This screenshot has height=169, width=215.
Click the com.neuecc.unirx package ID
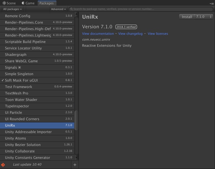point(96,40)
